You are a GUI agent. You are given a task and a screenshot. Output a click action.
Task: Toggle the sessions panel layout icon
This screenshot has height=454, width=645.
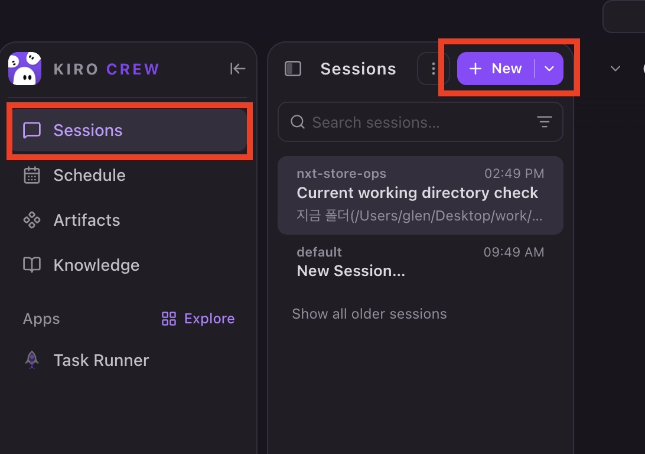pyautogui.click(x=293, y=69)
